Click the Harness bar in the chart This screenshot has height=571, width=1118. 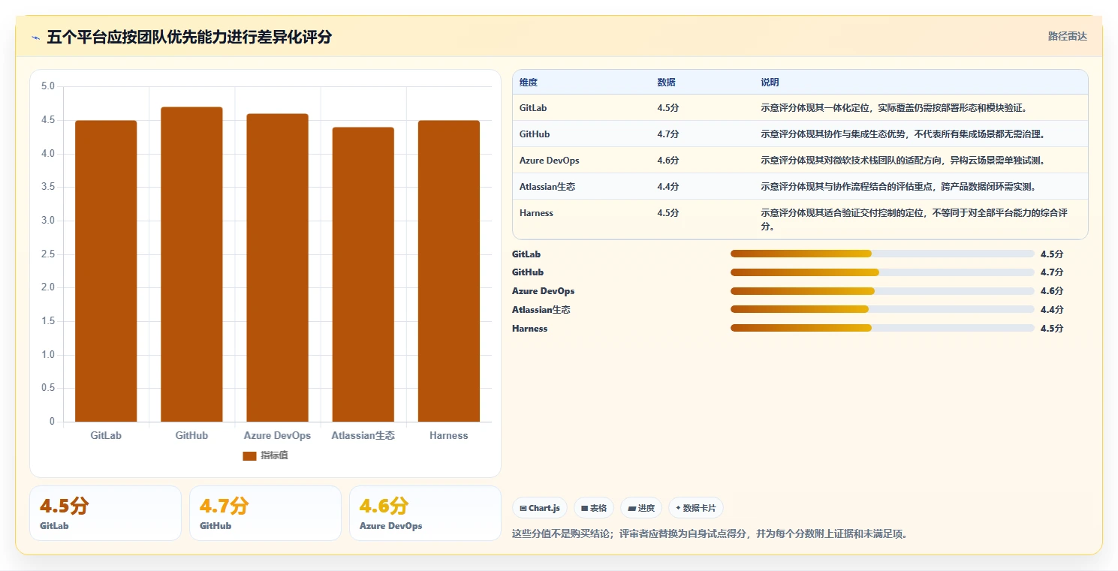click(449, 271)
